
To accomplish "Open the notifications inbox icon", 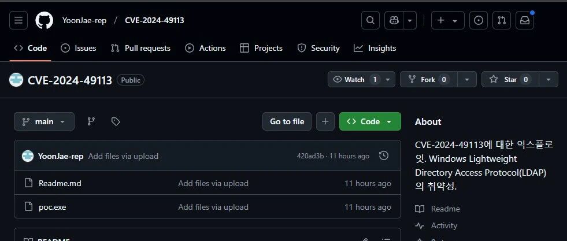I will point(525,20).
